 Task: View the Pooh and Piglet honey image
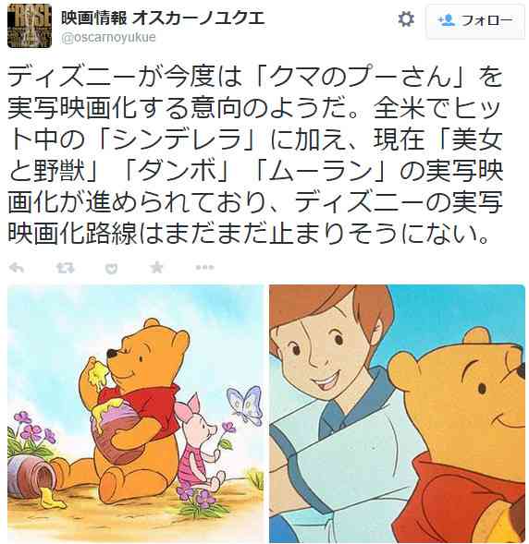pyautogui.click(x=135, y=413)
